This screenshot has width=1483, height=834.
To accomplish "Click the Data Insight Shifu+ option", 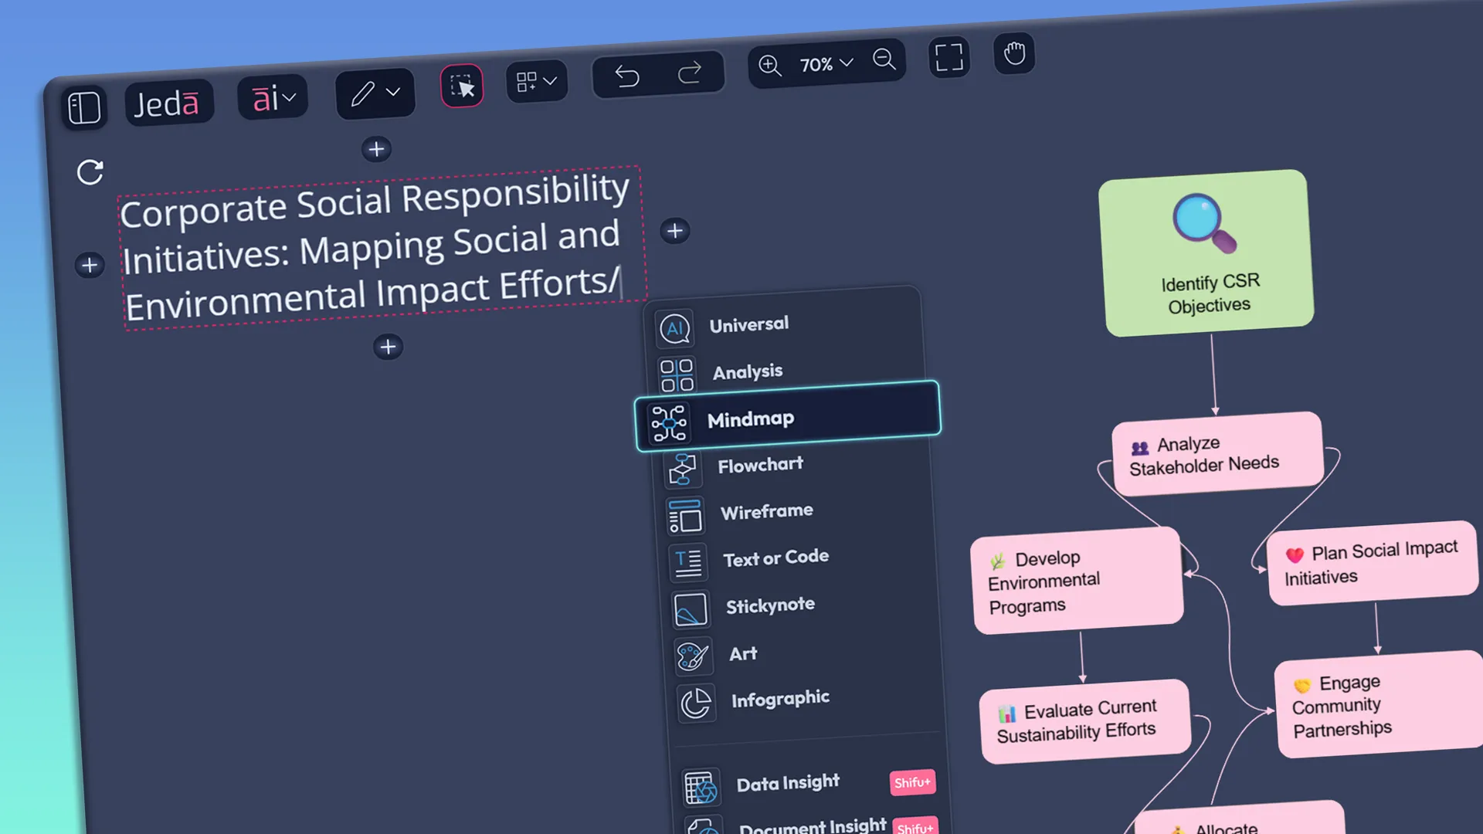I will click(x=788, y=783).
